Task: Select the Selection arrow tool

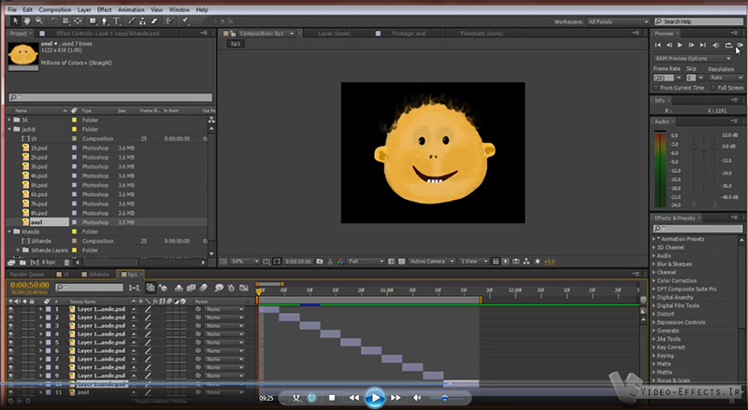Action: (15, 21)
